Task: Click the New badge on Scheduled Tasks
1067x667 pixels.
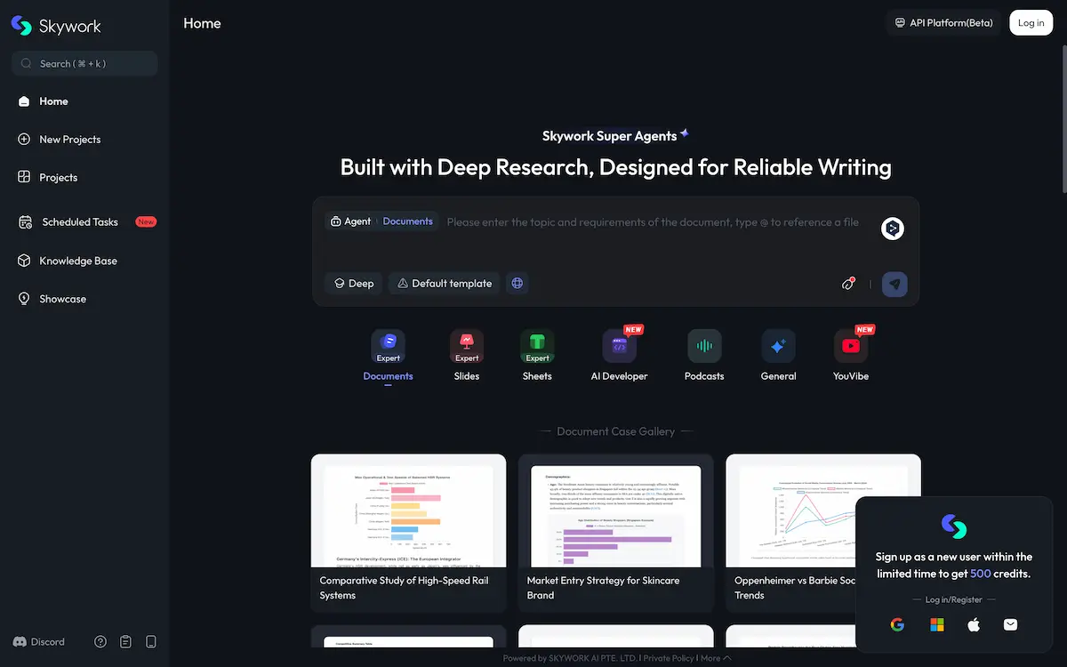Action: [146, 221]
